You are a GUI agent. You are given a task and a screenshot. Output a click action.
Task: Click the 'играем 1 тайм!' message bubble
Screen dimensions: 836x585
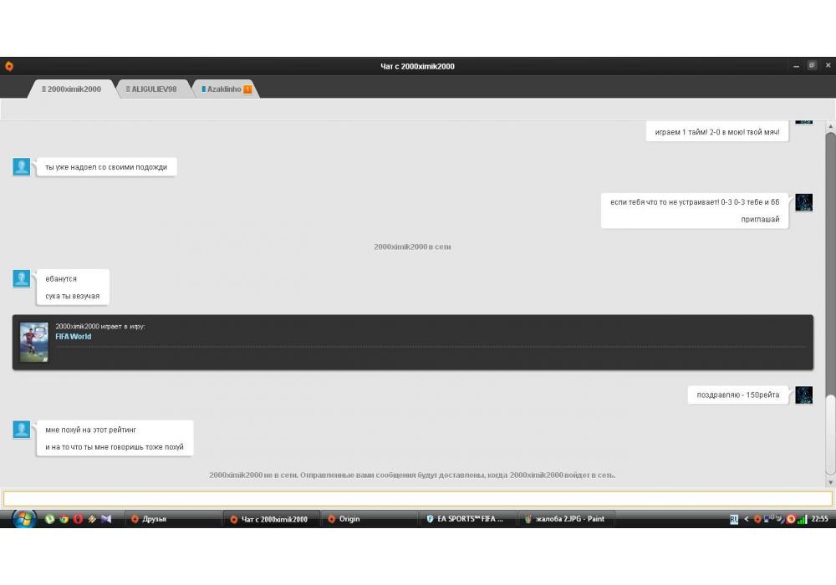point(717,131)
